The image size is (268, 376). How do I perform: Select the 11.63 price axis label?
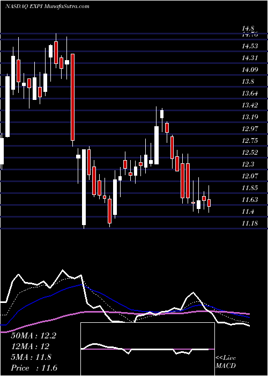[250, 199]
